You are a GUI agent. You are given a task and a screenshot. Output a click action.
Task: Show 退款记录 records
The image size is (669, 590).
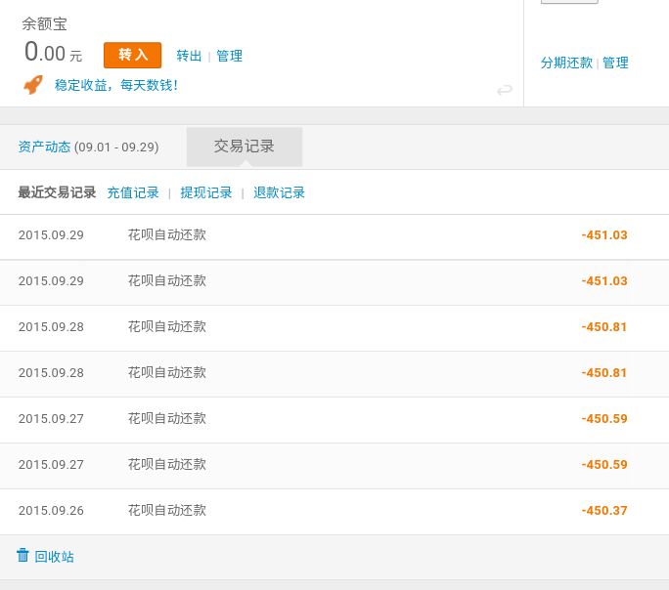tap(280, 192)
